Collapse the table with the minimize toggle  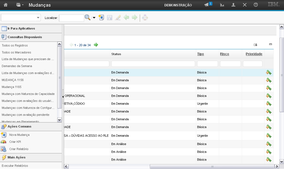[x=270, y=44]
